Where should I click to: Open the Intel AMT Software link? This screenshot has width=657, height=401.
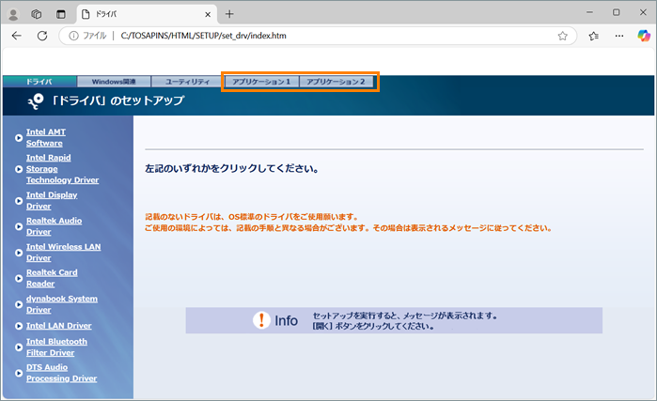(46, 137)
